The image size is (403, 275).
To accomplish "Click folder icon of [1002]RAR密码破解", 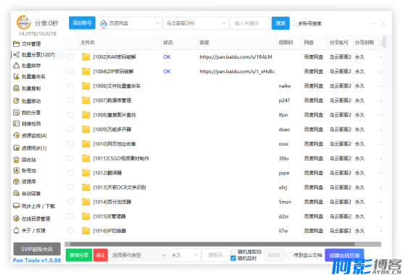I will click(x=86, y=57).
